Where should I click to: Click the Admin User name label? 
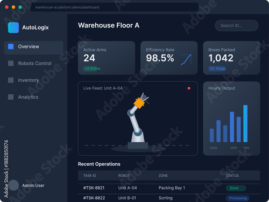(x=33, y=185)
